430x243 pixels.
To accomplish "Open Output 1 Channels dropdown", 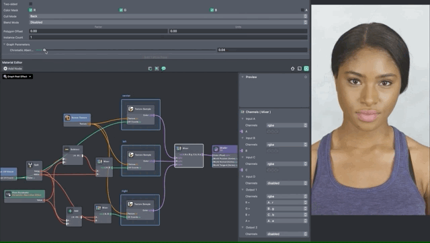I will click(x=287, y=197).
